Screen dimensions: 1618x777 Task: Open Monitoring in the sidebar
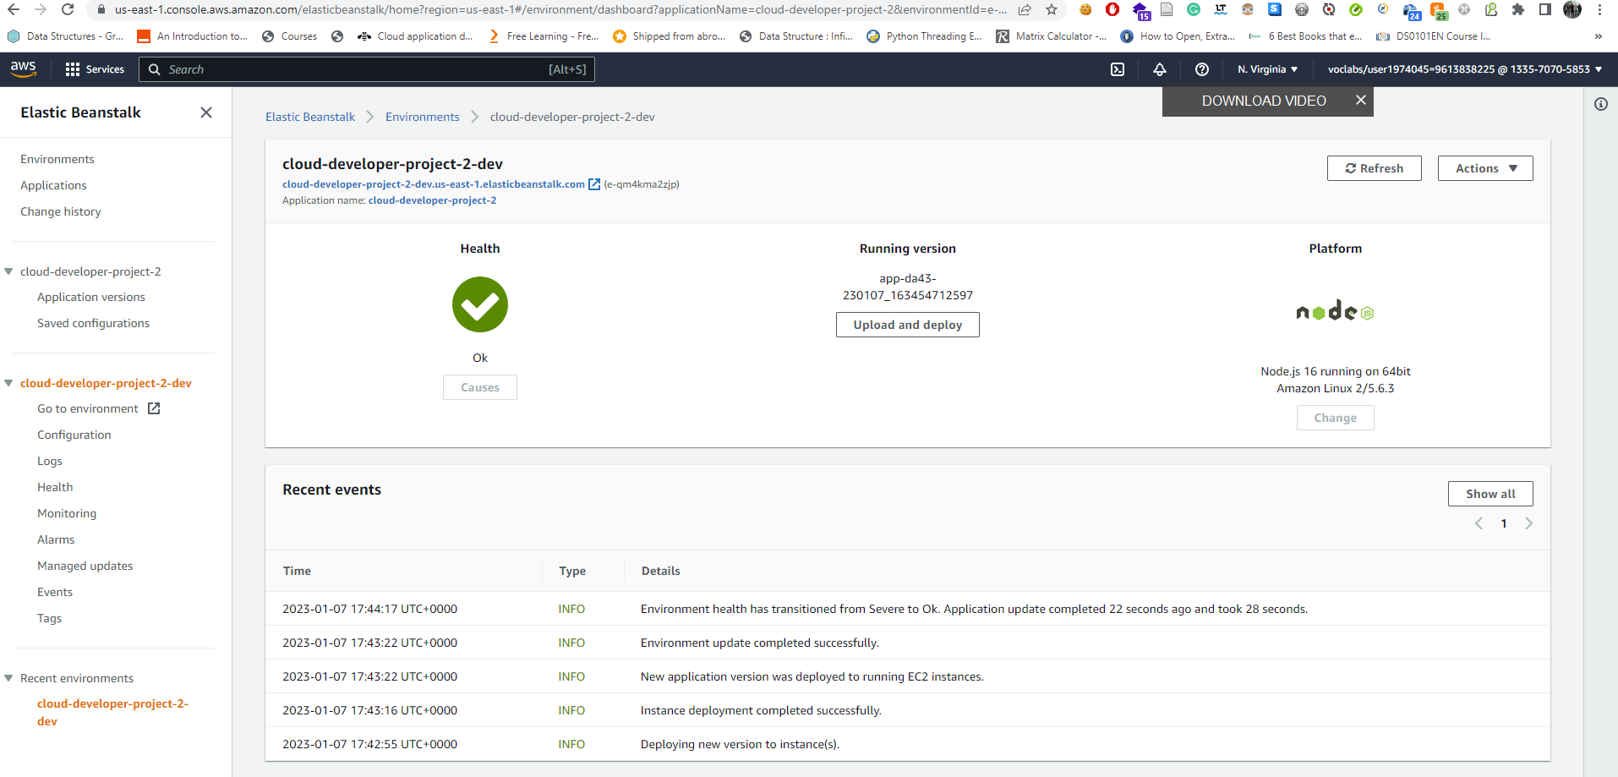(x=67, y=513)
